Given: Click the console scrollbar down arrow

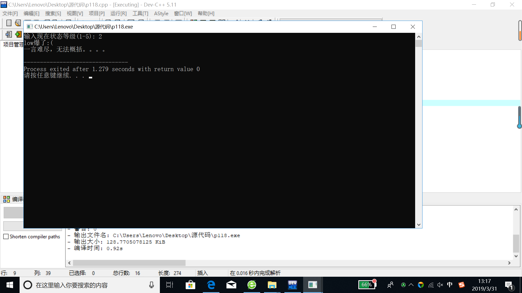Looking at the screenshot, I should point(419,225).
